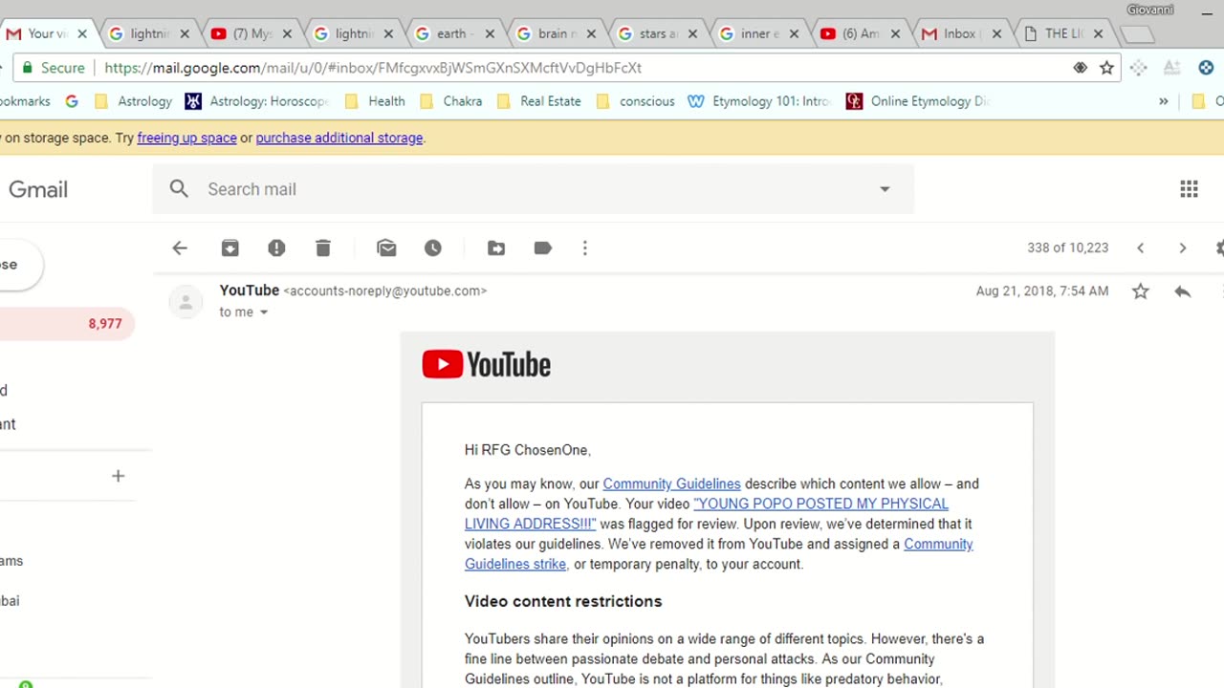Expand search options dropdown arrow
1224x688 pixels.
pyautogui.click(x=885, y=189)
